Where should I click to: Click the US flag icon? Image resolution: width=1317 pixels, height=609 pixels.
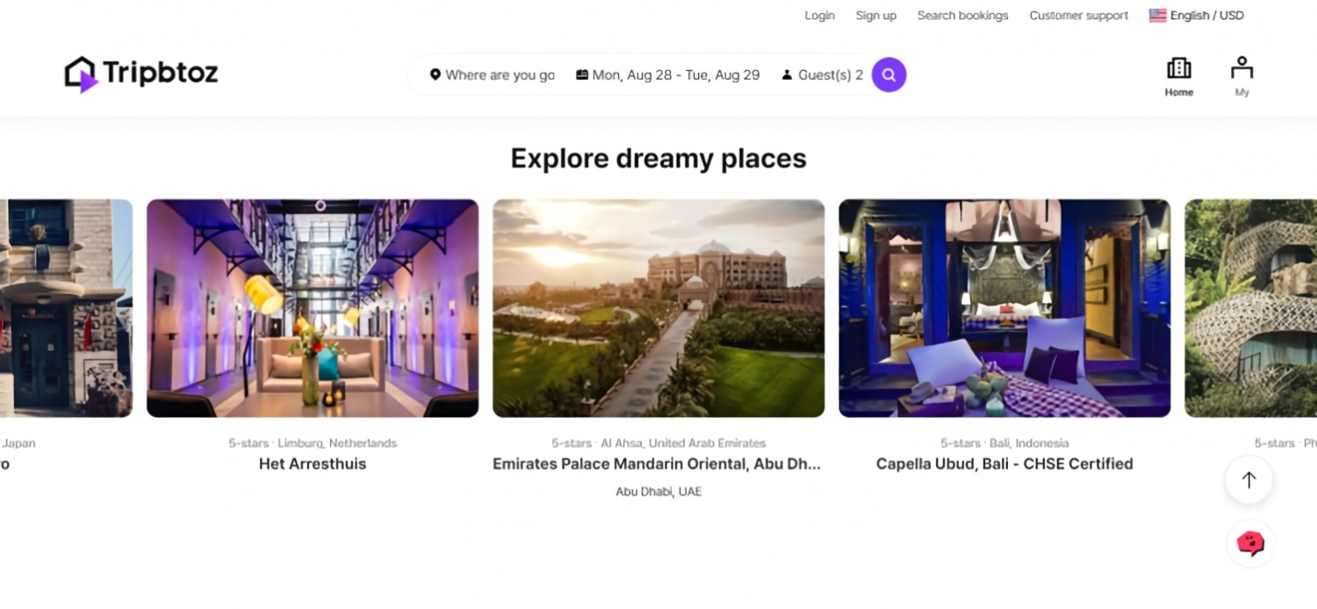1157,16
